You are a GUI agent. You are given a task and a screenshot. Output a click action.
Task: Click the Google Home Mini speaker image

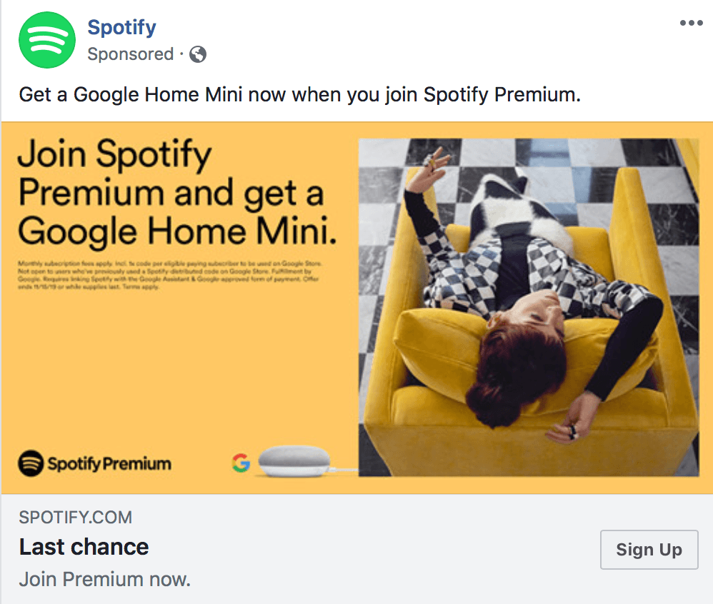tap(294, 461)
